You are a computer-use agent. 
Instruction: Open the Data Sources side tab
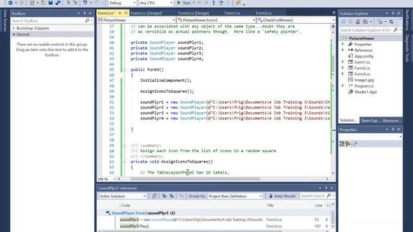[x=5, y=20]
